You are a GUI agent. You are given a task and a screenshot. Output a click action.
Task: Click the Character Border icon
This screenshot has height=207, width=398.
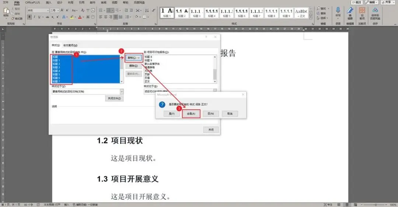93,10
